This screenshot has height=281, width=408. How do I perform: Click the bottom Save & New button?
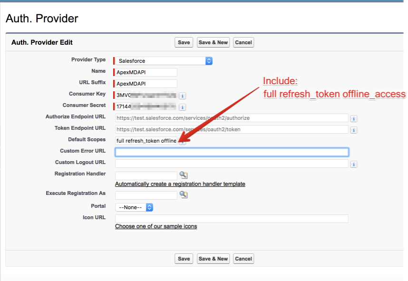tap(213, 259)
